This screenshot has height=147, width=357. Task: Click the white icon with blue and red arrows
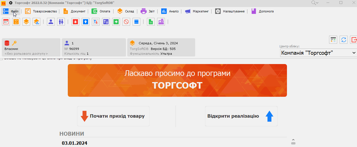[96, 22]
